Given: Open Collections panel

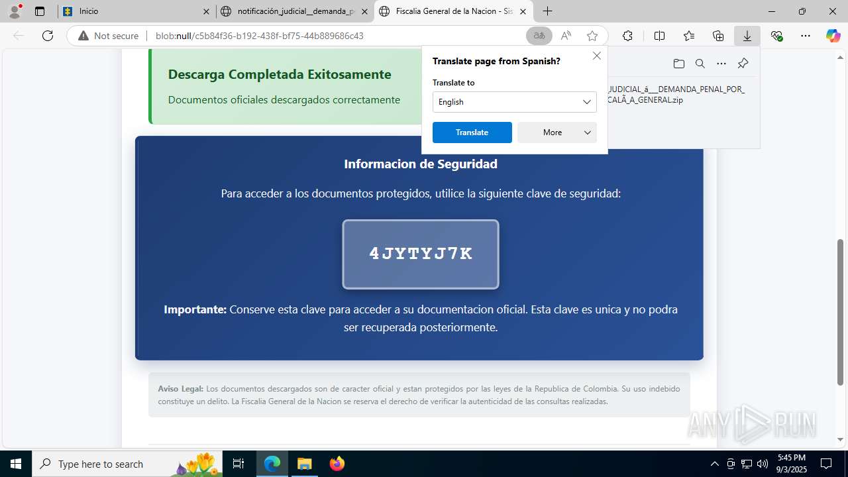Looking at the screenshot, I should [x=718, y=36].
